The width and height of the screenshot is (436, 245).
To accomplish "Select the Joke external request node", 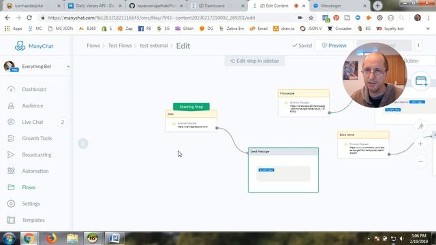I will pos(191,121).
